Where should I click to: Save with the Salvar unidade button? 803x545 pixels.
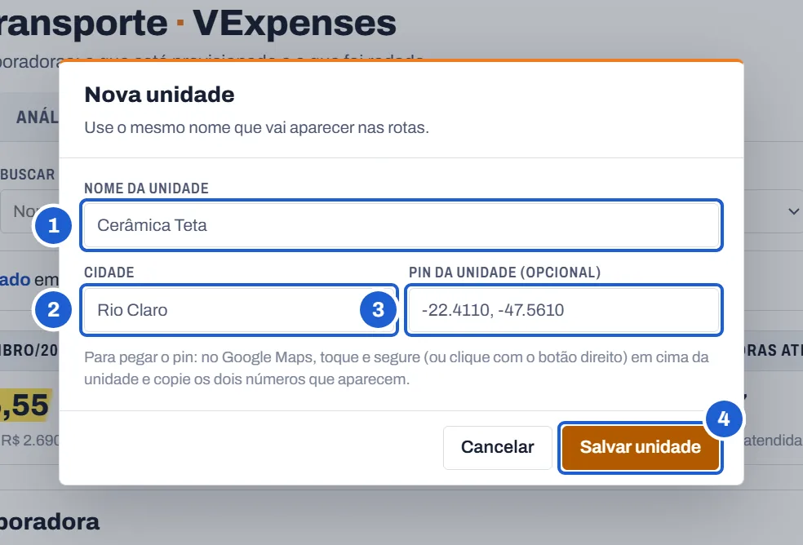pos(640,447)
